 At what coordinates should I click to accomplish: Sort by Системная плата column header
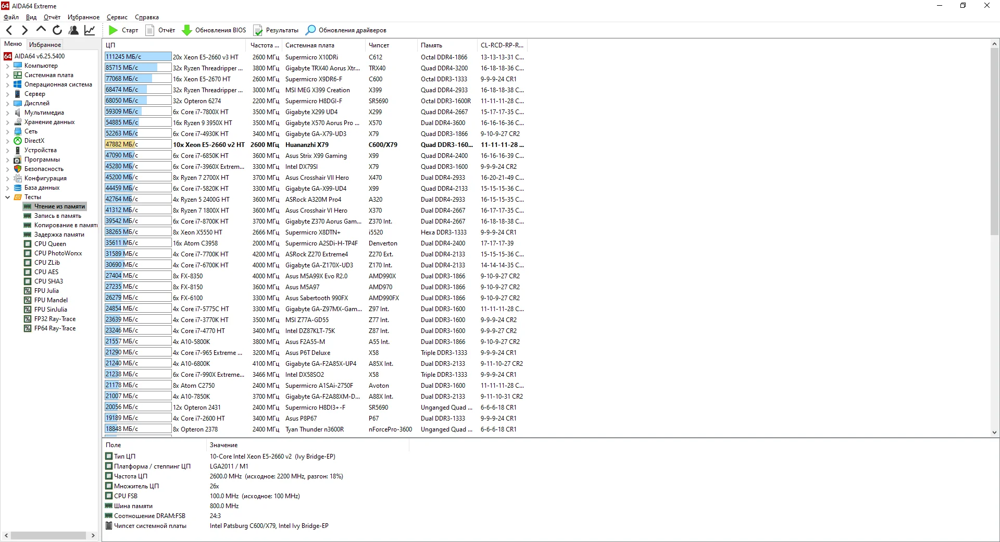[323, 45]
